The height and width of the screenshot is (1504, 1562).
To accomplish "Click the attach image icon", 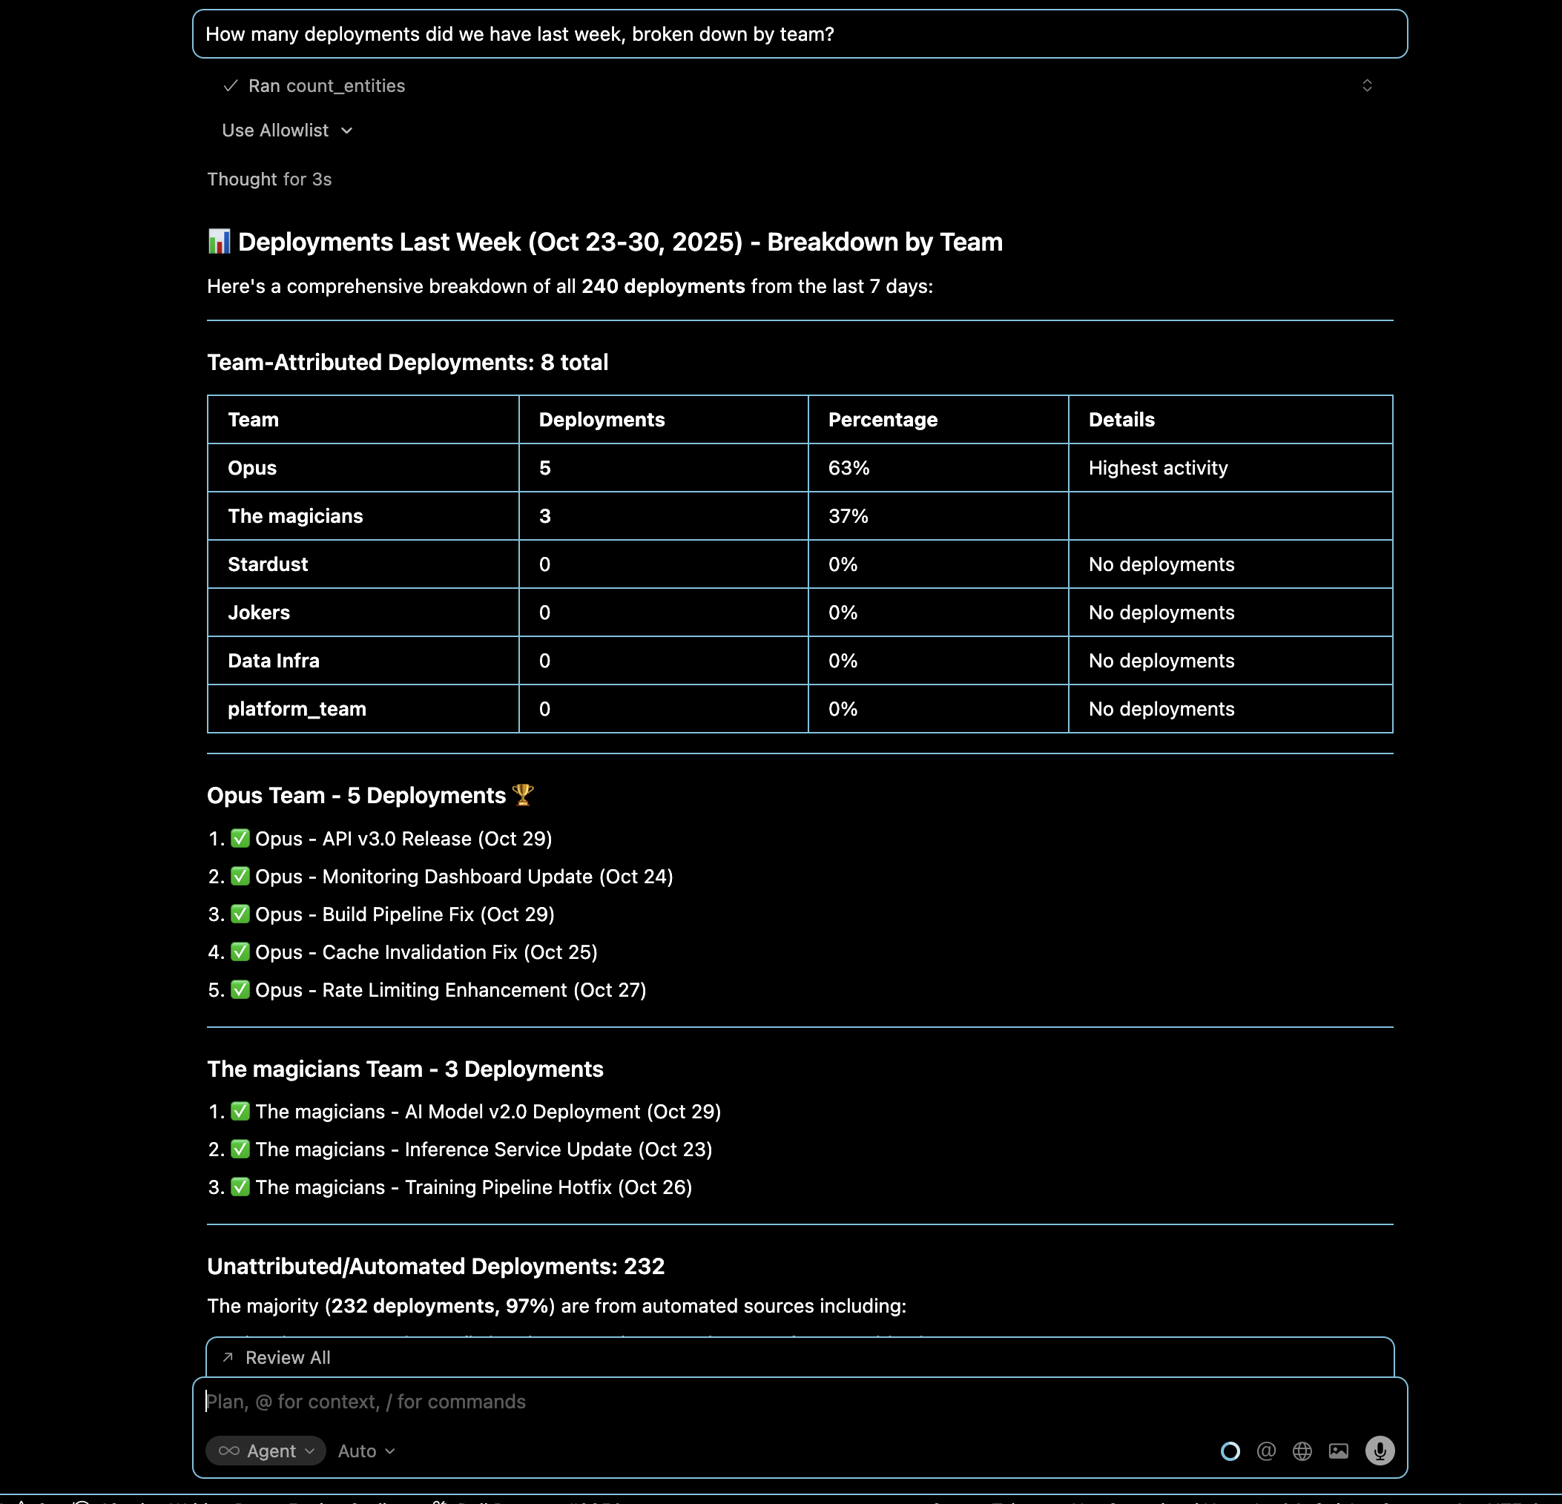I will click(x=1339, y=1451).
